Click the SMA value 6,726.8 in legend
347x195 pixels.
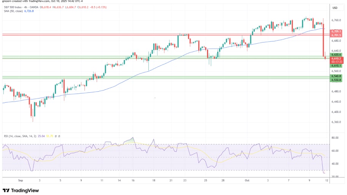tap(29, 11)
